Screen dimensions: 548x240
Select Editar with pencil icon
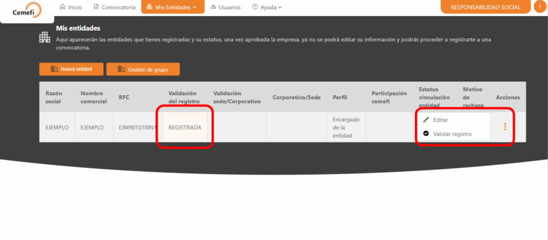pos(440,120)
